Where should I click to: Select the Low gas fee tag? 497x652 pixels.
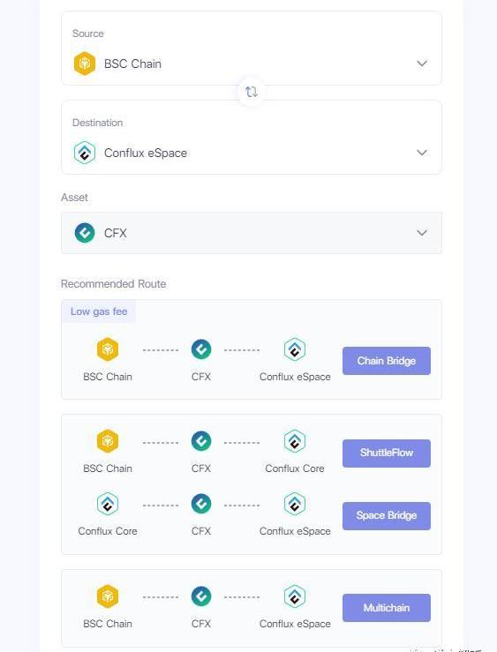pyautogui.click(x=99, y=311)
